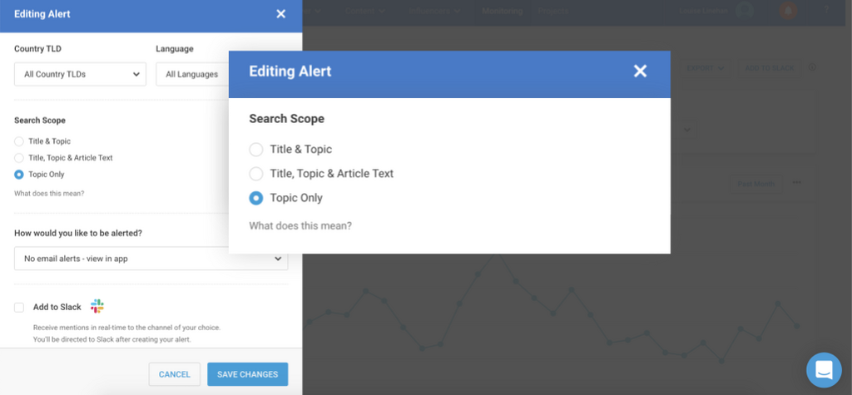
Task: Expand the Export dropdown button
Action: [x=704, y=67]
